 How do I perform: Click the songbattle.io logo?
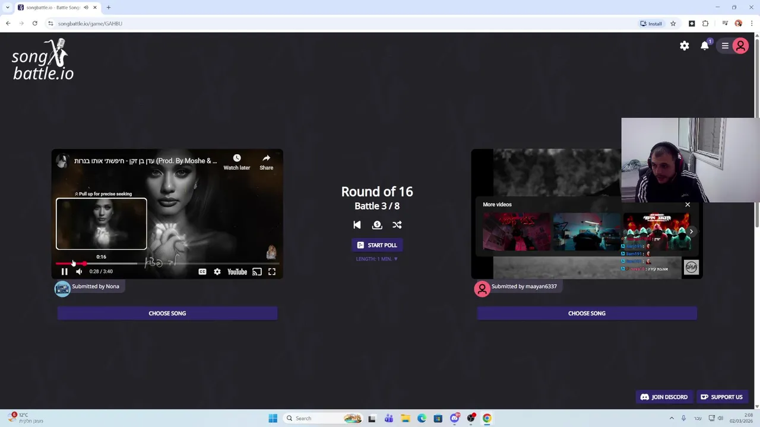(43, 60)
